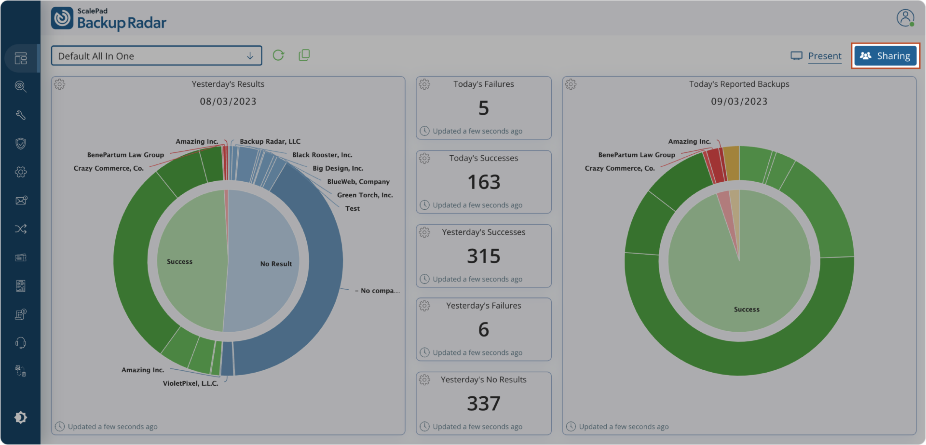Click the Big Design, Inc. chart label
The width and height of the screenshot is (926, 445).
pyautogui.click(x=338, y=168)
